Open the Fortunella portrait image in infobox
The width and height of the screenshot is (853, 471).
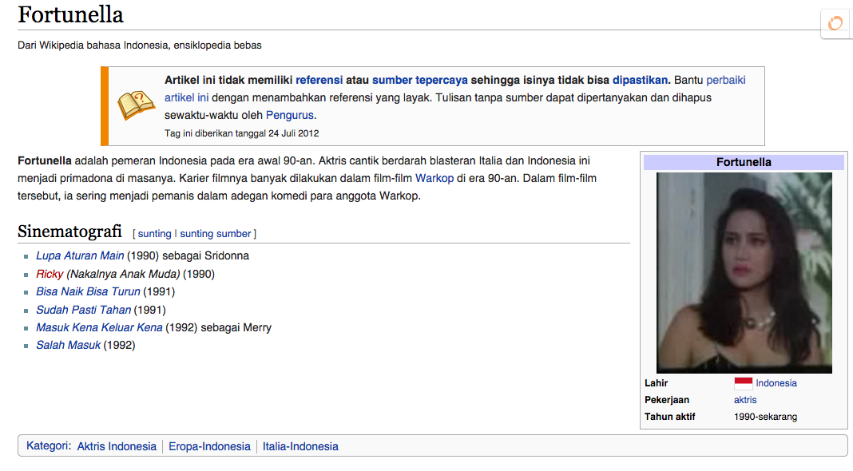point(744,273)
